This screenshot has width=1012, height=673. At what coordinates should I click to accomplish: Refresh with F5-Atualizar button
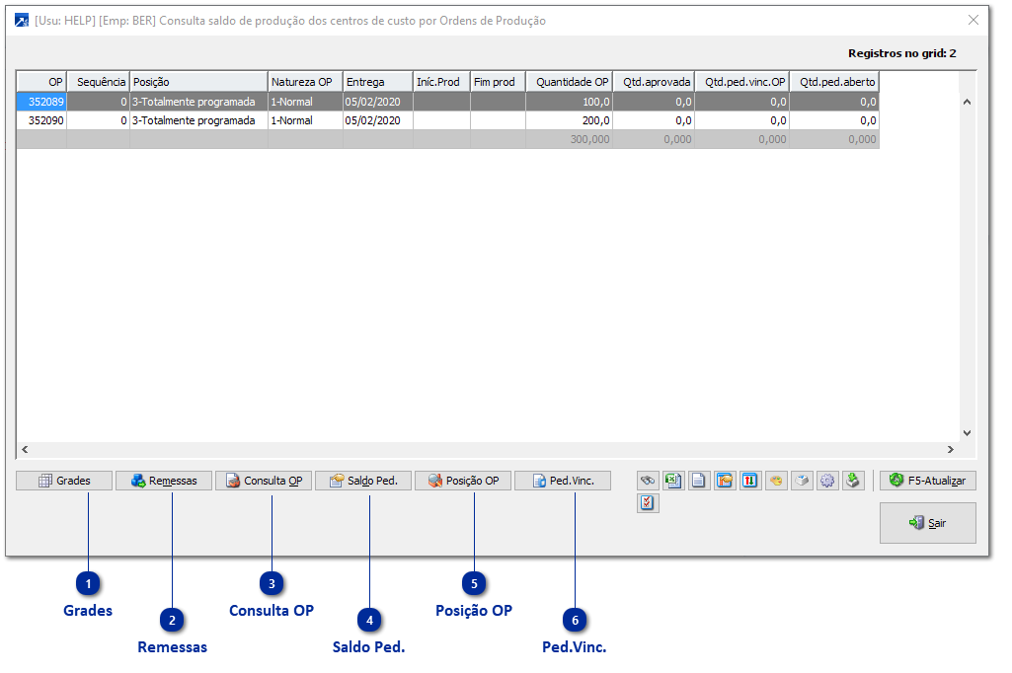[x=927, y=481]
